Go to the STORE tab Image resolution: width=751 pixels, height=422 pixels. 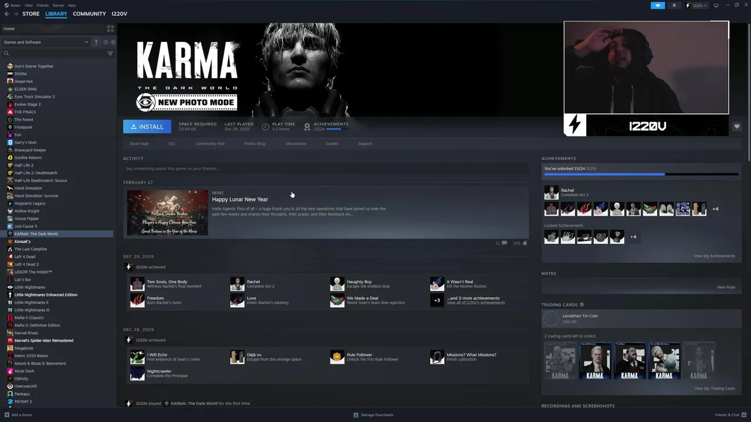point(31,13)
